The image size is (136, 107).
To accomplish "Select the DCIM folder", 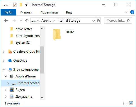I will click(63, 35).
